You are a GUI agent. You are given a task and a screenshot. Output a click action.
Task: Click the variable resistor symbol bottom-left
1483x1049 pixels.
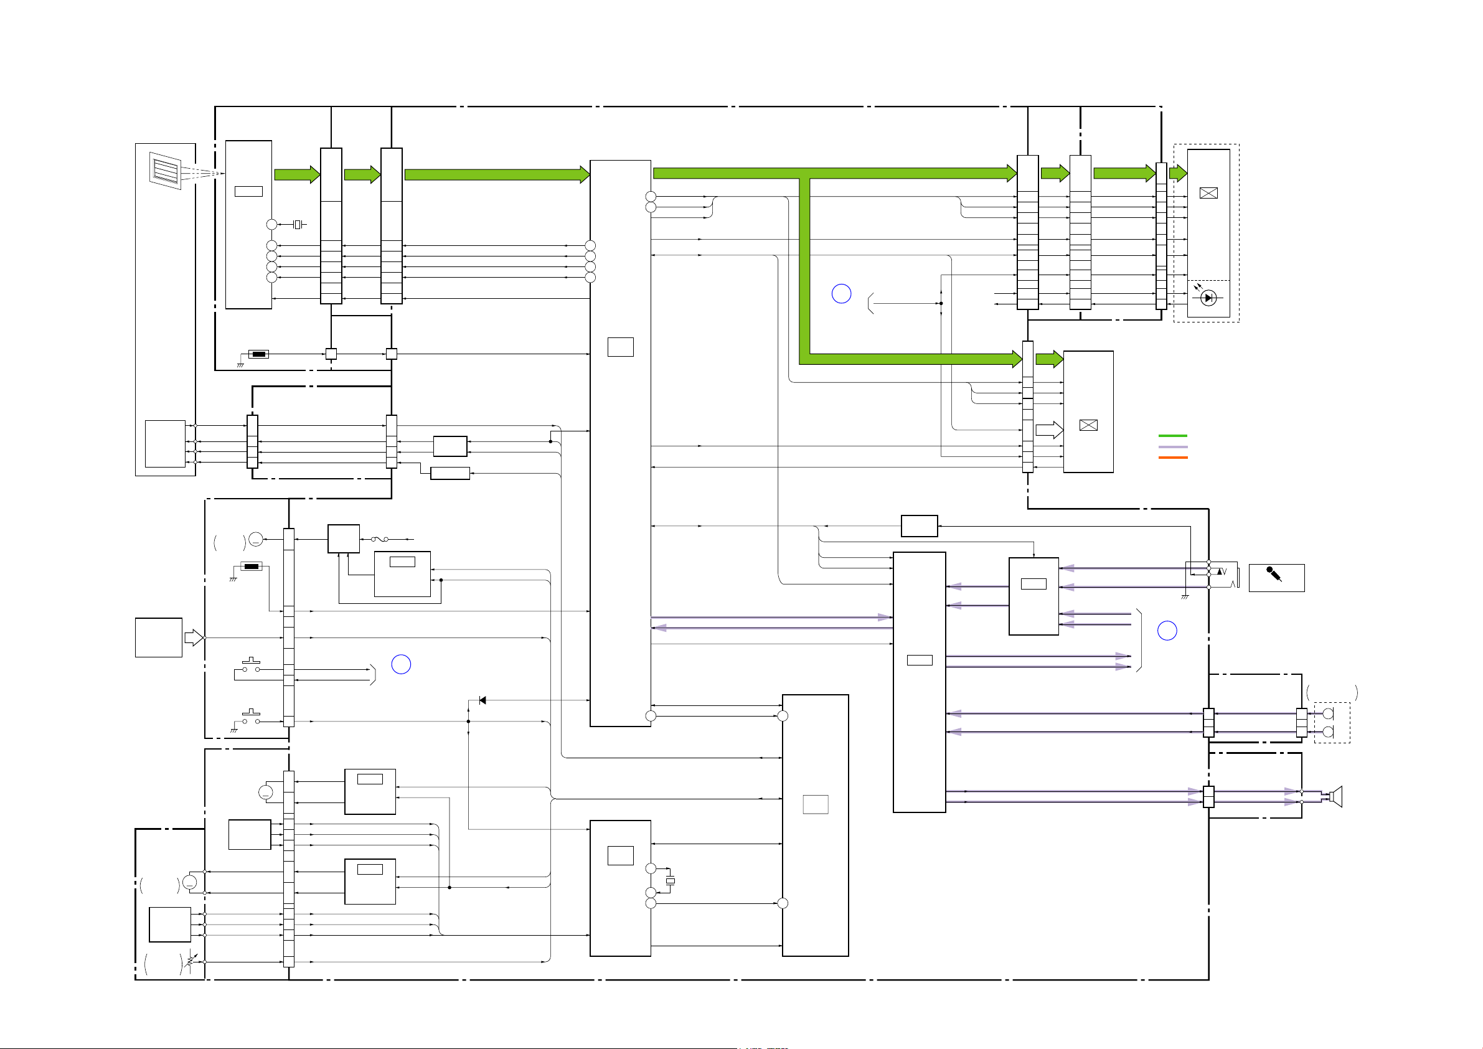(190, 962)
